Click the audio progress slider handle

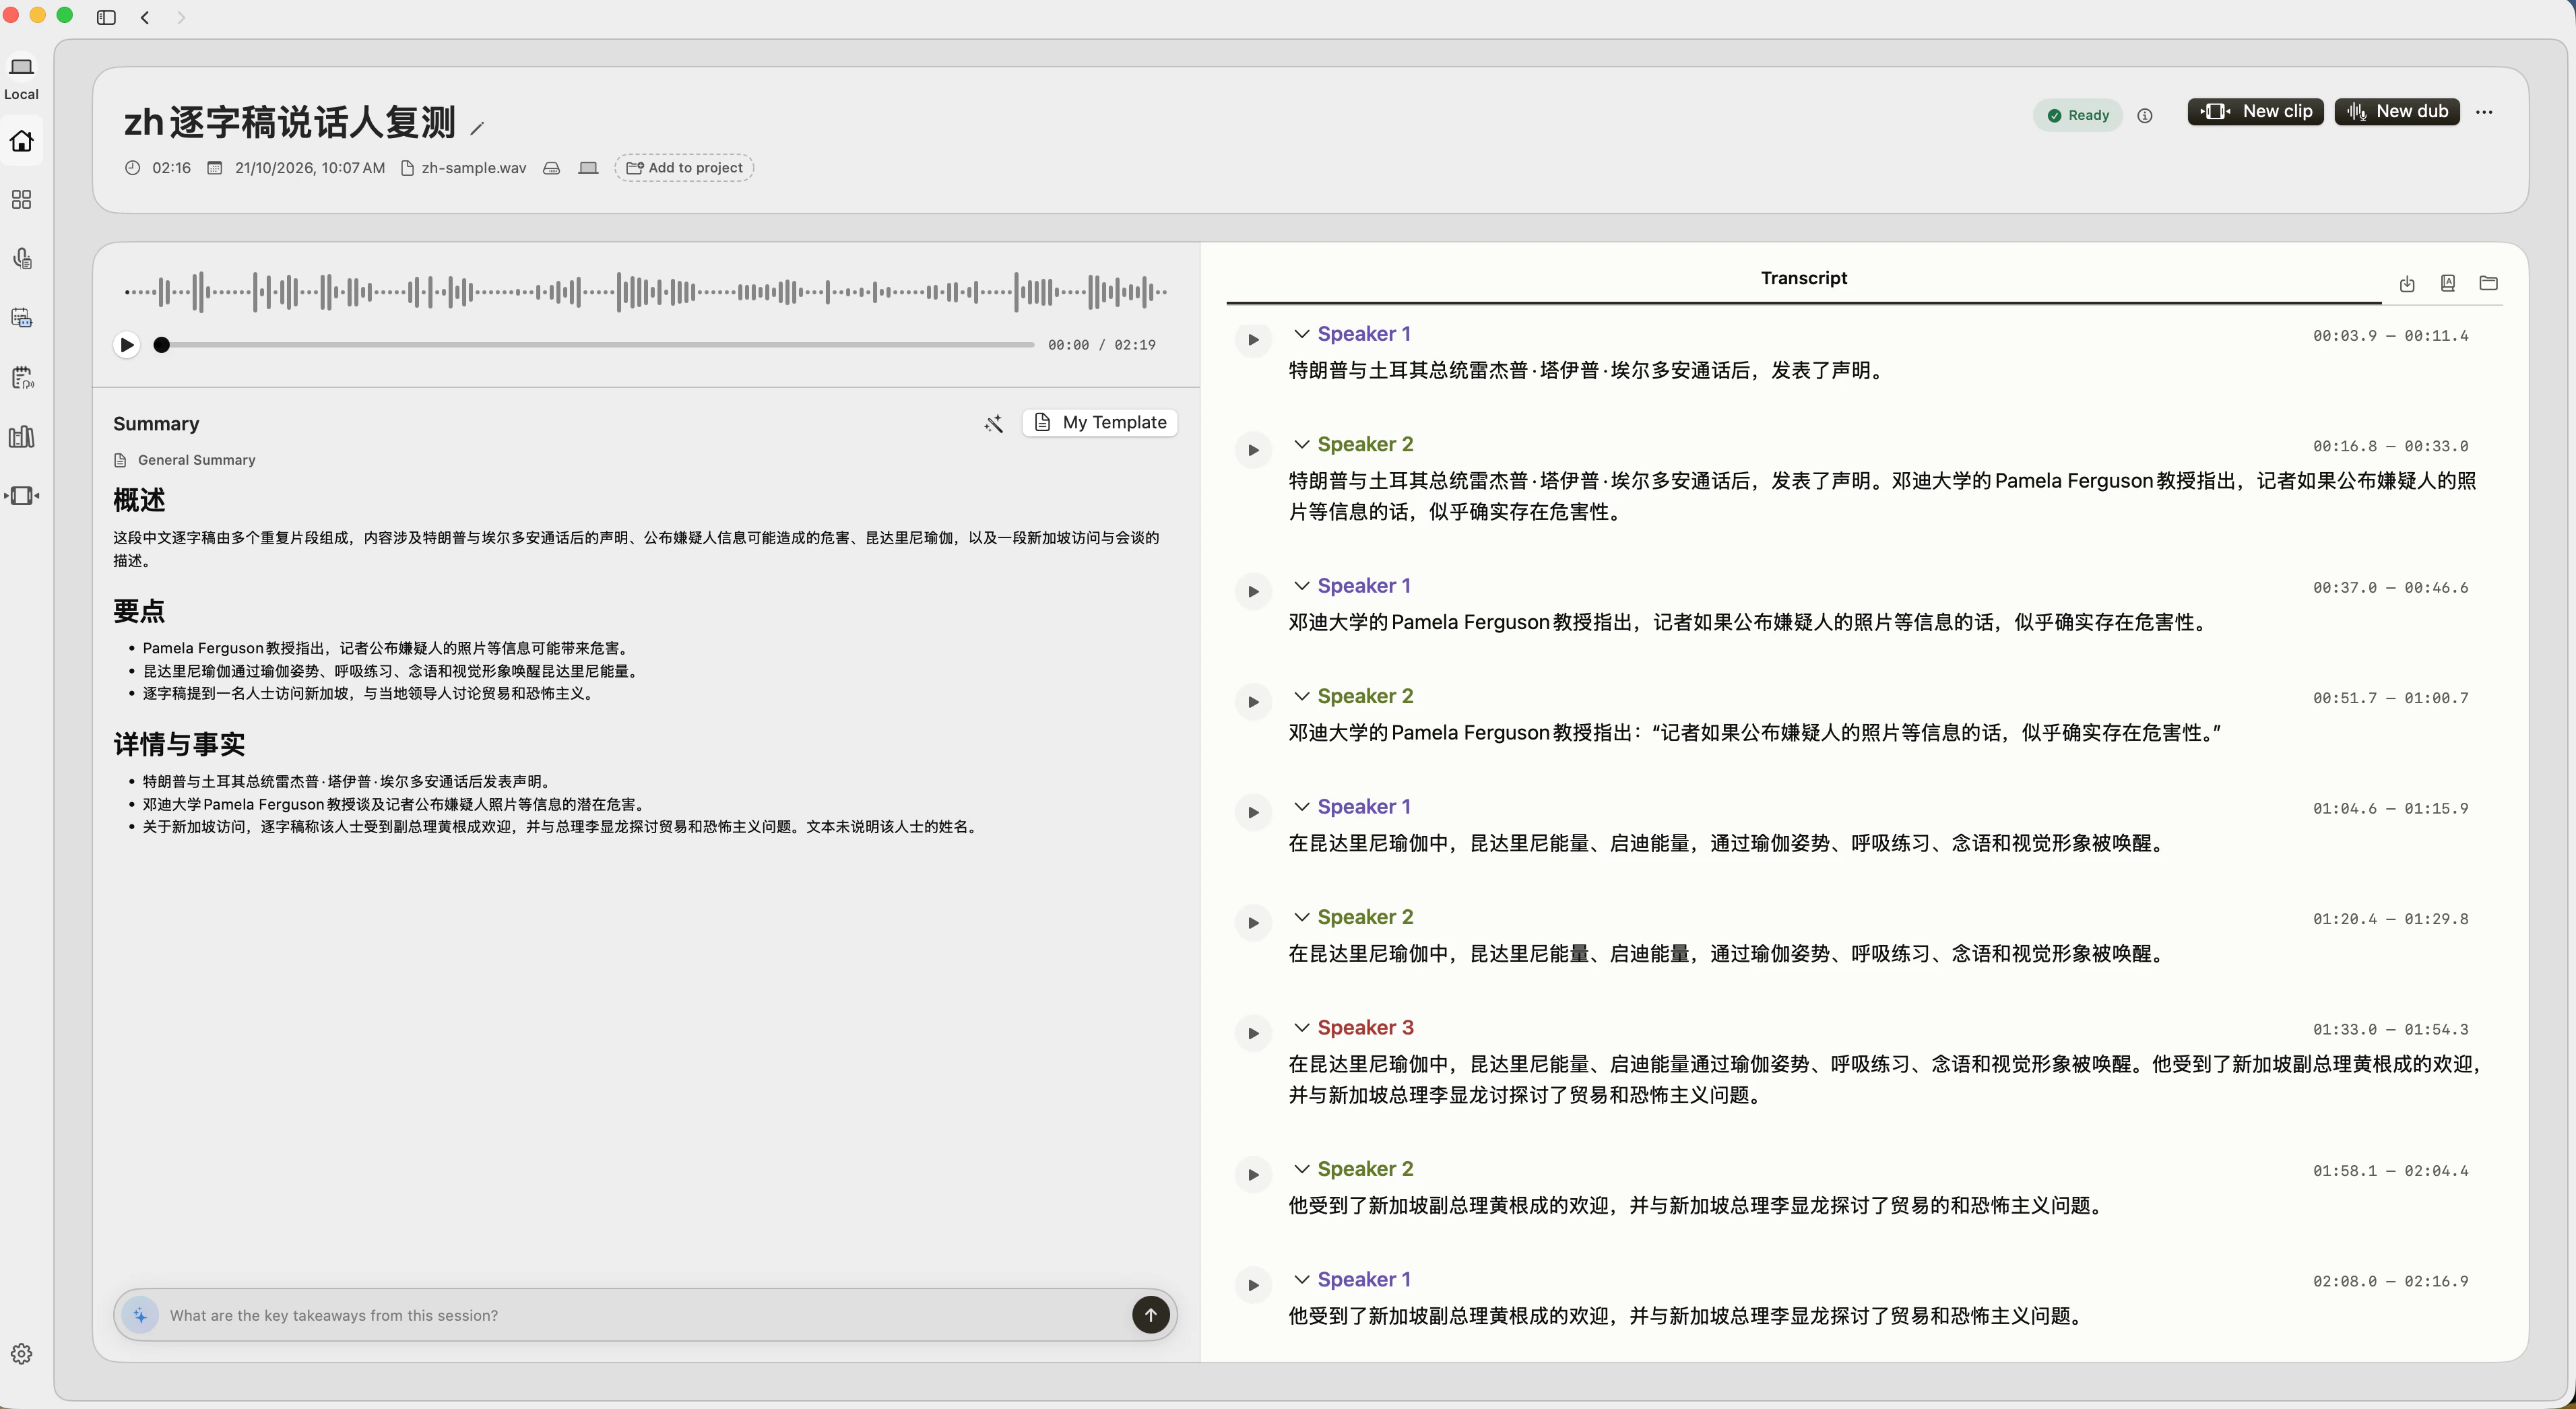(x=161, y=345)
